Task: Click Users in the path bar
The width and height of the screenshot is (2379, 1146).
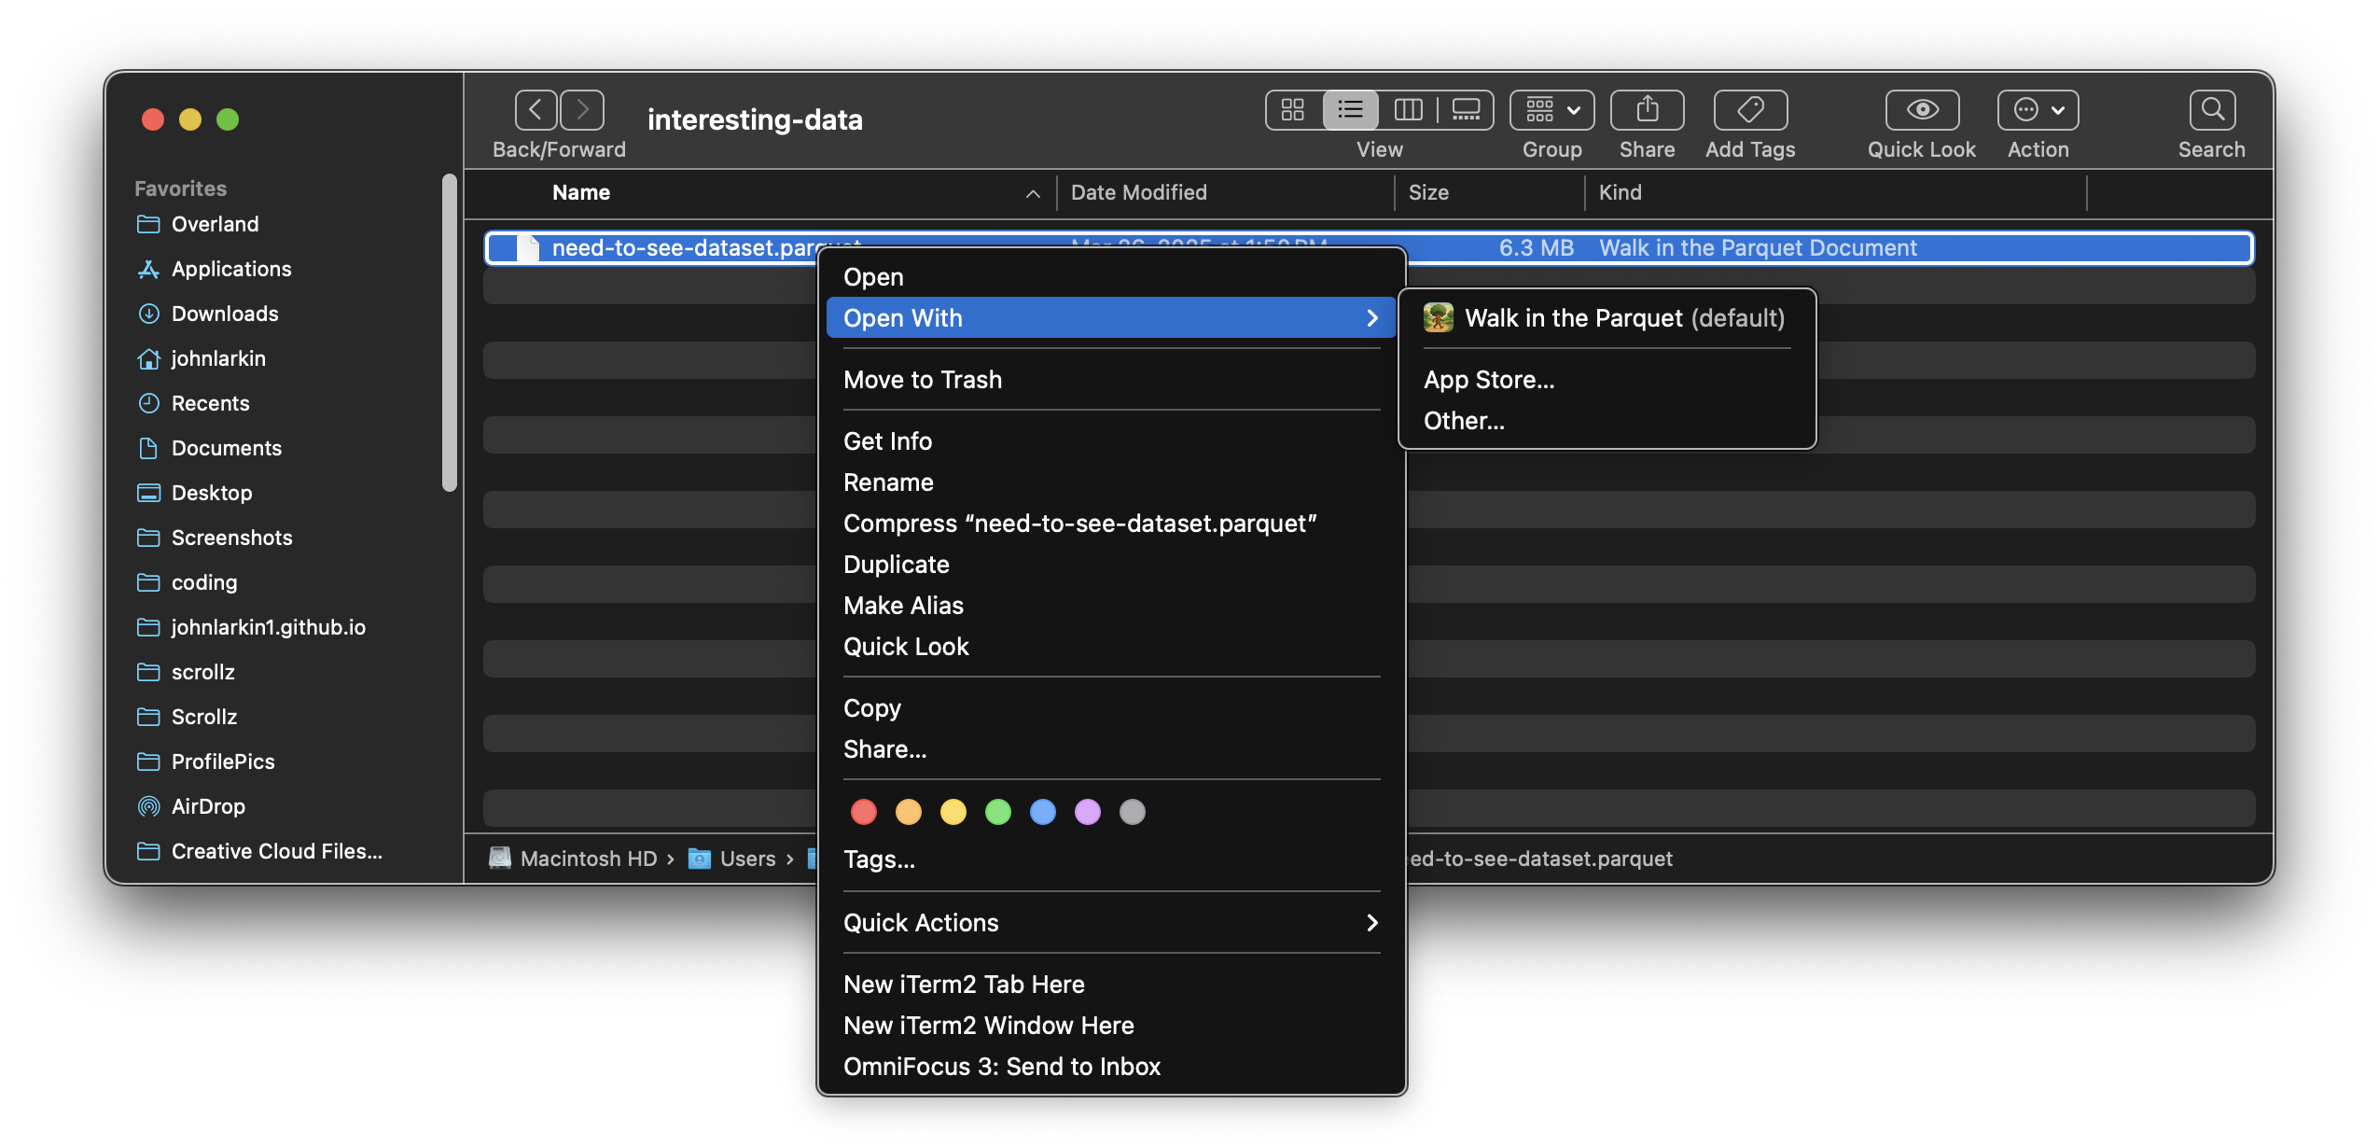Action: pyautogui.click(x=732, y=859)
